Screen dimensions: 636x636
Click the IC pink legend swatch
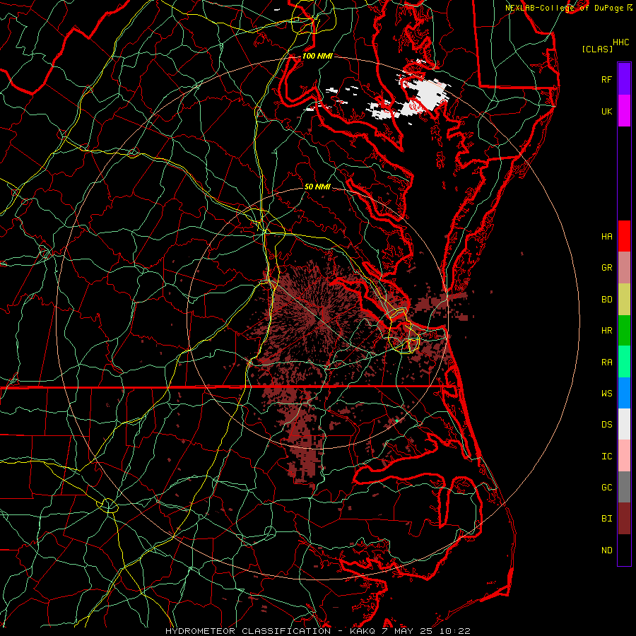[x=624, y=456]
